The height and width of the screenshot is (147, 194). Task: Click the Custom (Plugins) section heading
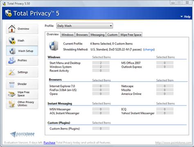(59, 123)
